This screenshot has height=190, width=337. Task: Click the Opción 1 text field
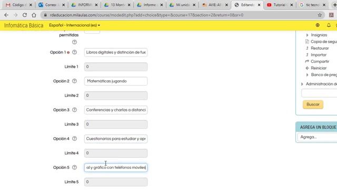click(116, 52)
